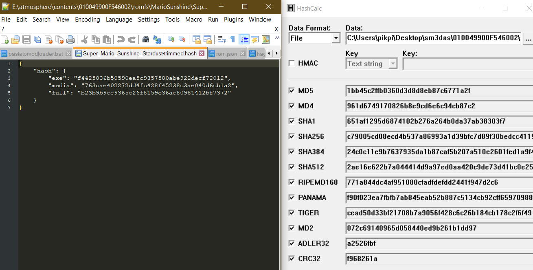Open Find with the binoculars icon
The width and height of the screenshot is (533, 270).
146,40
